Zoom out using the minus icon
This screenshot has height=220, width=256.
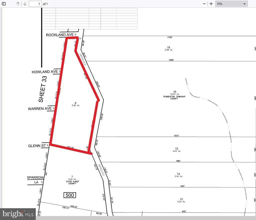204,3
